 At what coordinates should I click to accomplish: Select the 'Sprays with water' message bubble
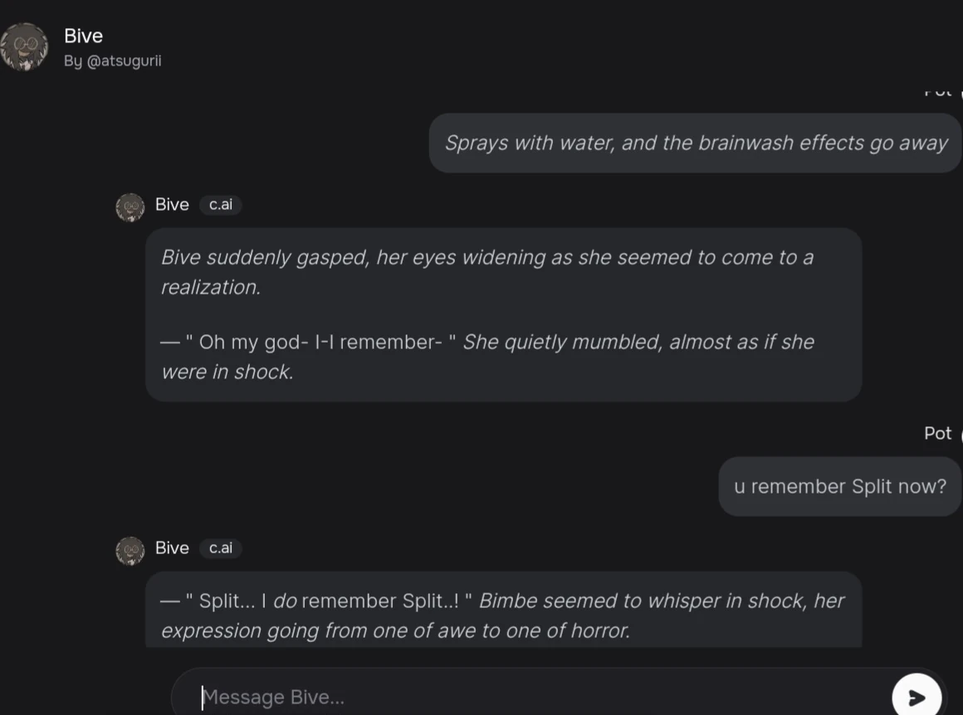click(x=696, y=143)
